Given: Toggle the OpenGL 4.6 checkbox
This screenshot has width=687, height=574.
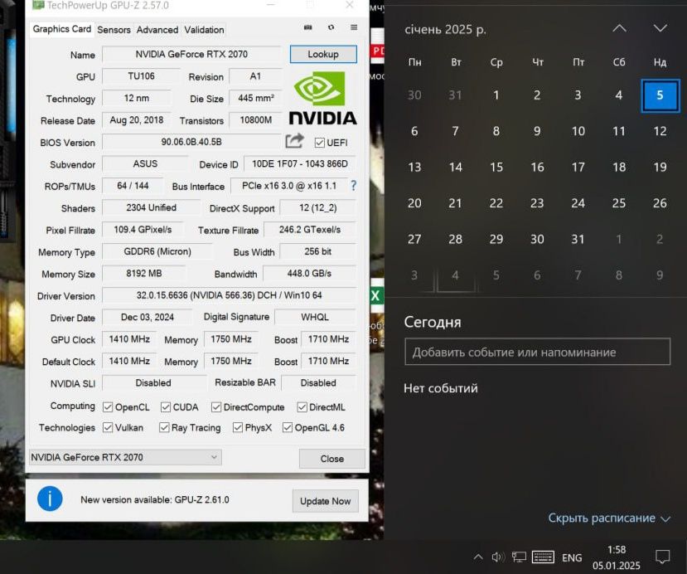Looking at the screenshot, I should pyautogui.click(x=287, y=427).
